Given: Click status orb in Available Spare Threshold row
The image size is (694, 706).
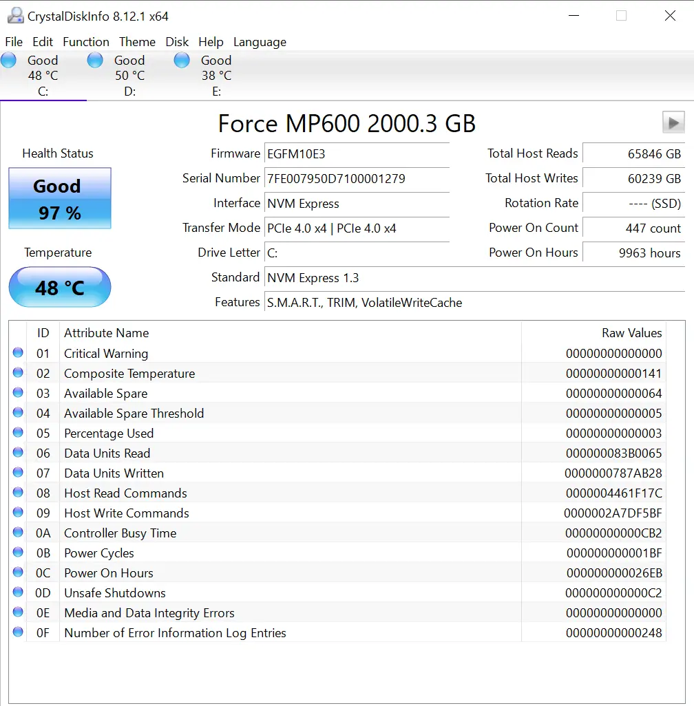Looking at the screenshot, I should [18, 412].
